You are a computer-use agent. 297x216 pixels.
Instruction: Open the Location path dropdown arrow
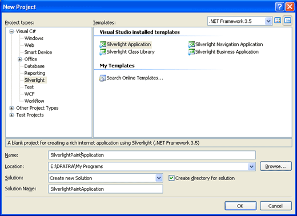coord(251,167)
